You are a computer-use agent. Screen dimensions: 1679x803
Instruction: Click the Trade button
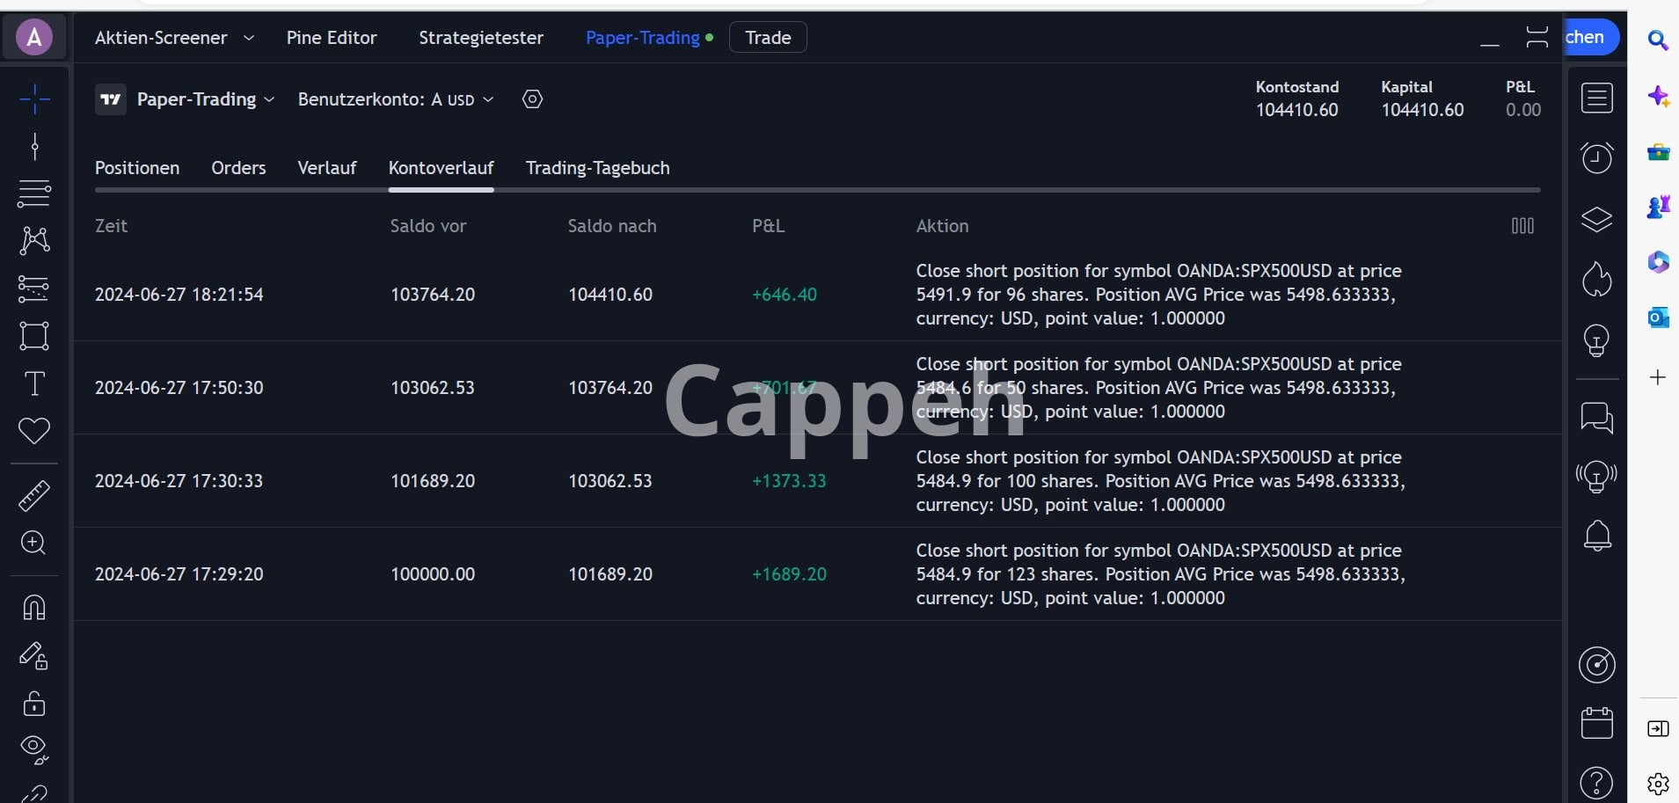pos(768,38)
